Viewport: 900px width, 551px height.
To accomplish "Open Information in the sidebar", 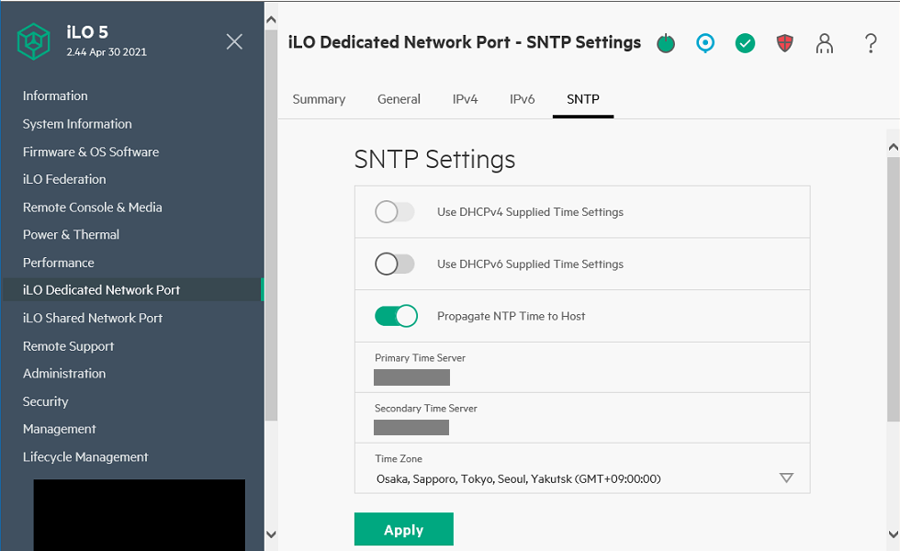I will coord(55,96).
